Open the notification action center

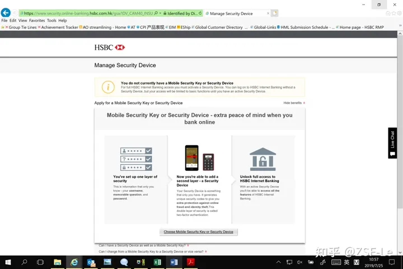click(392, 262)
